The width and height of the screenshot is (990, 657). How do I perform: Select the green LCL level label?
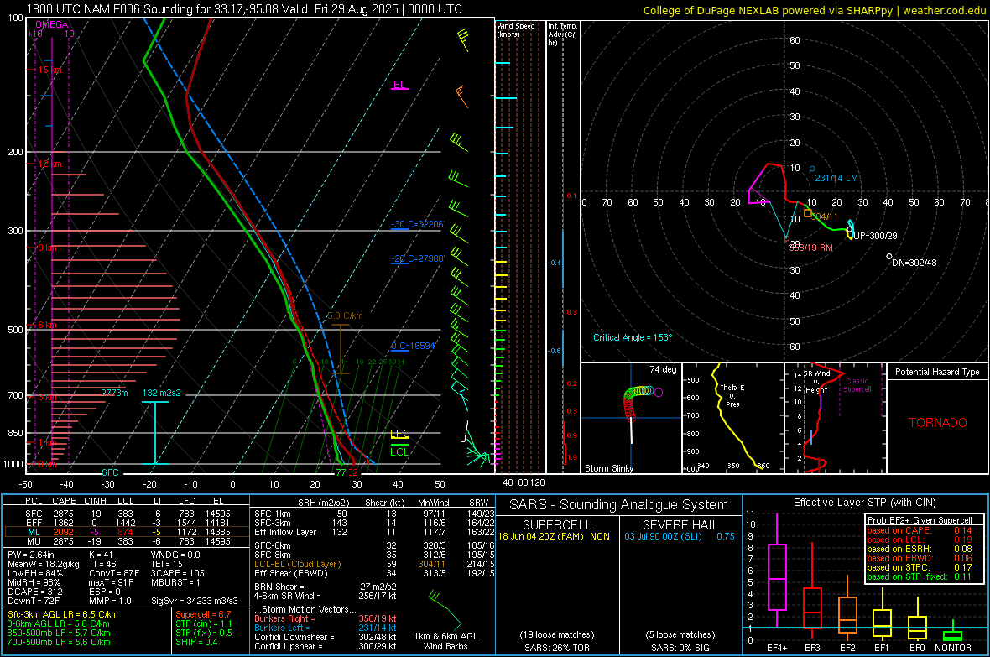click(399, 451)
